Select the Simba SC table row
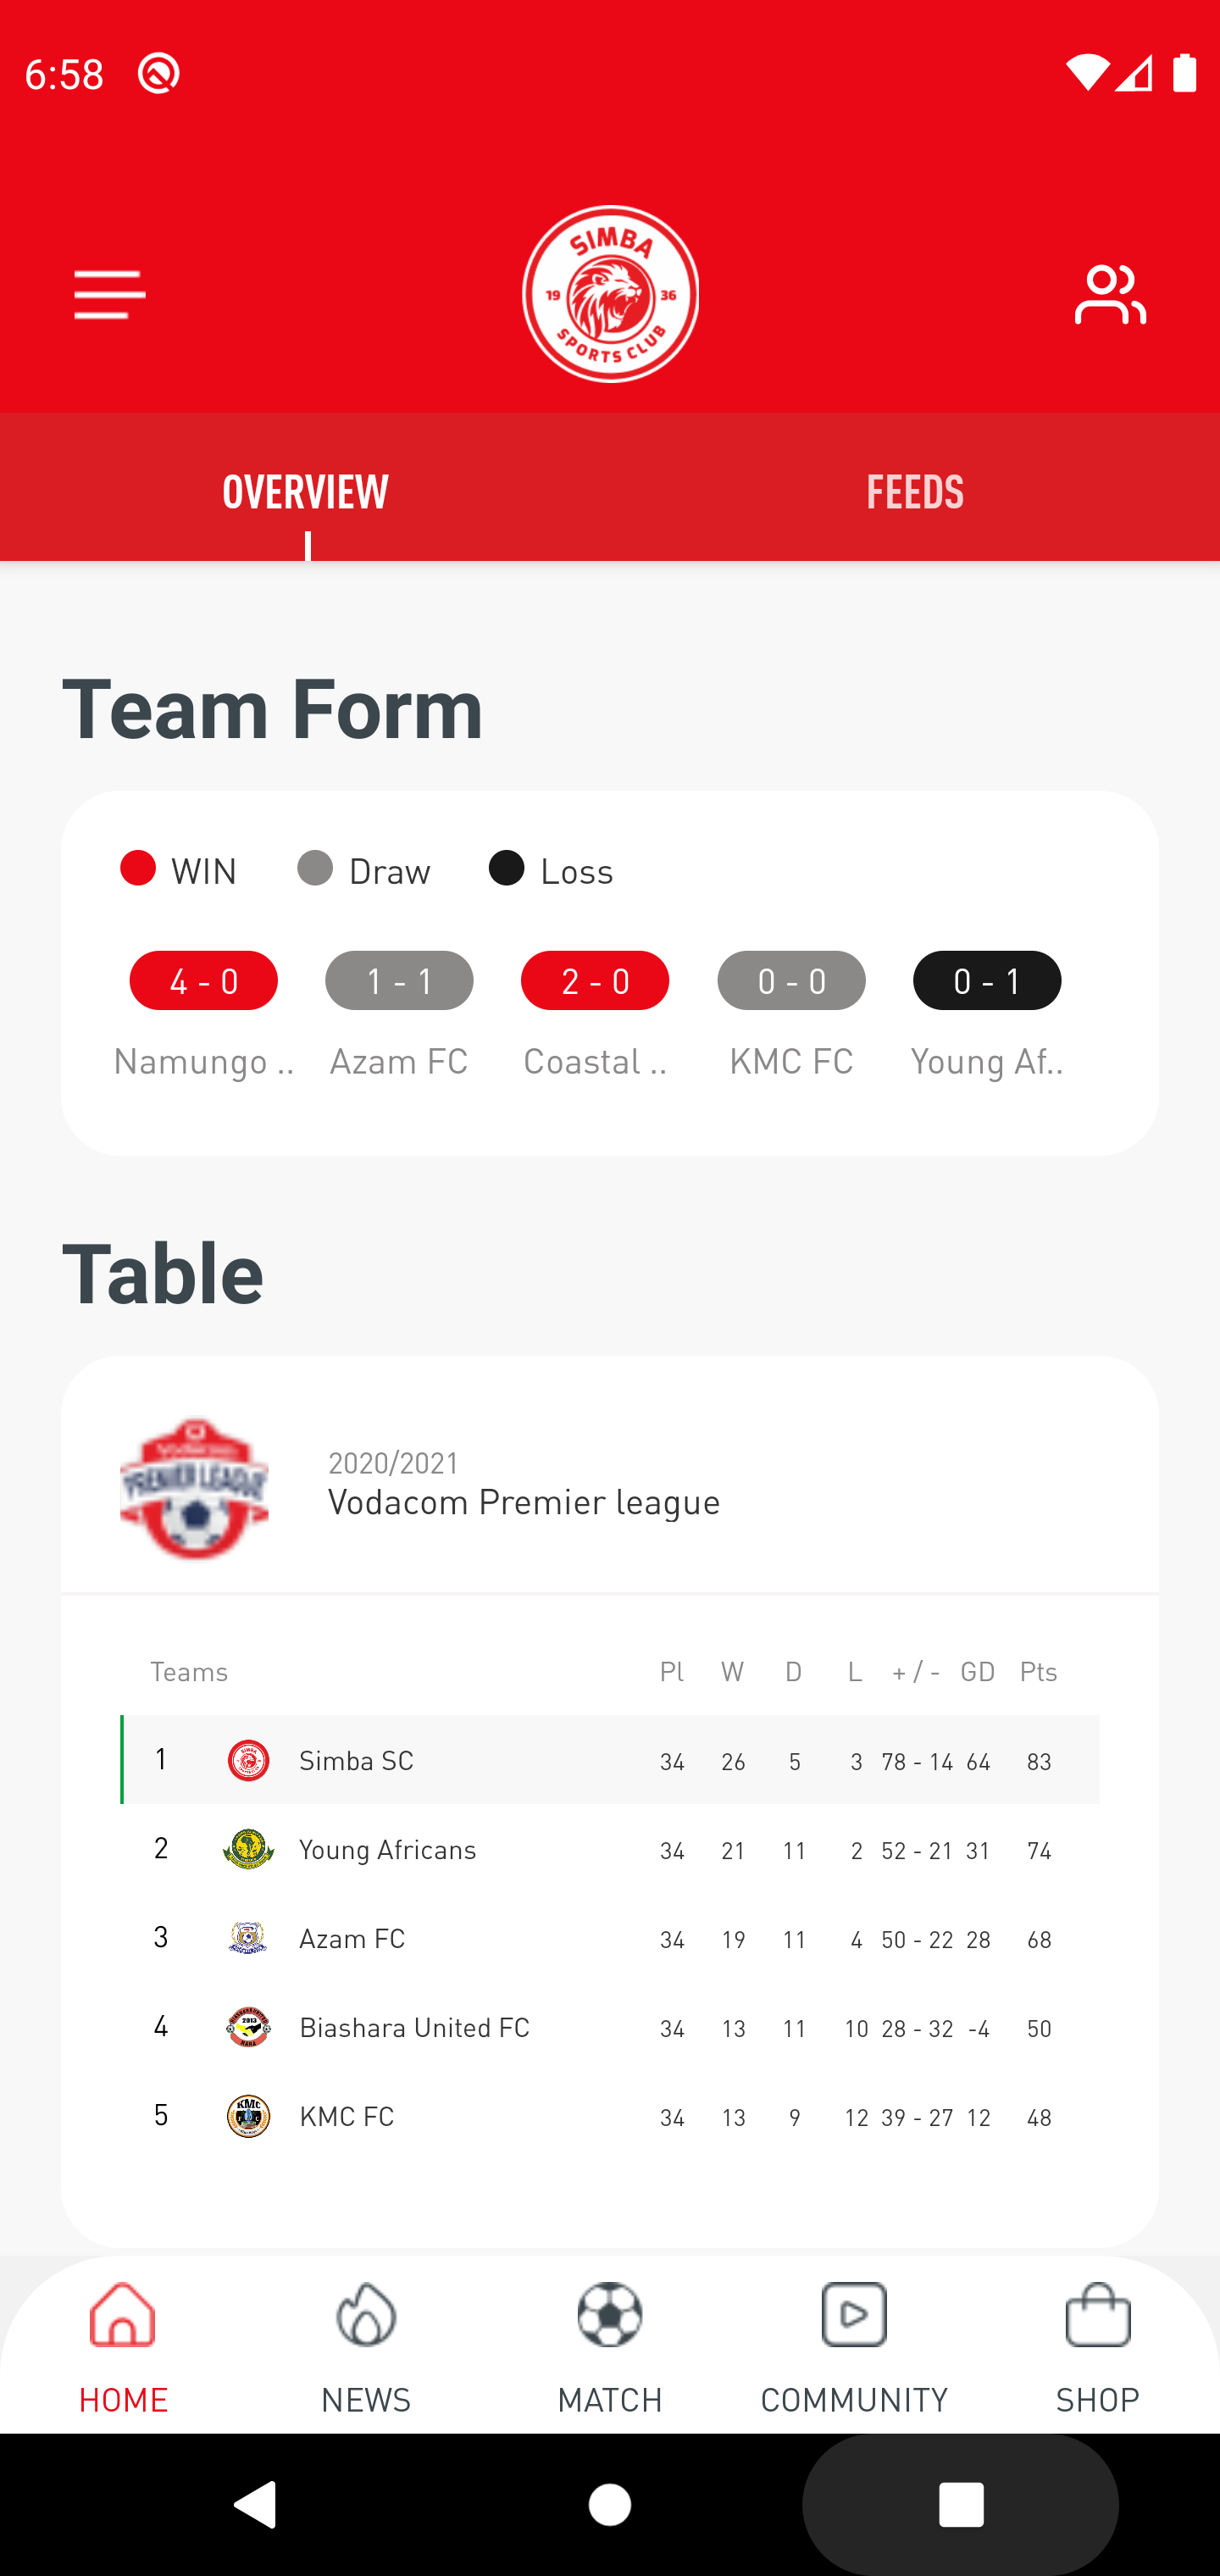The height and width of the screenshot is (2576, 1220). coord(610,1760)
